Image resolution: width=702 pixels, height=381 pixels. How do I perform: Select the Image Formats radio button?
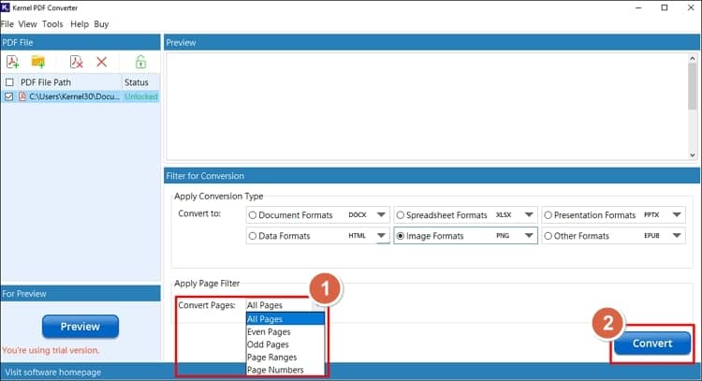(x=401, y=236)
